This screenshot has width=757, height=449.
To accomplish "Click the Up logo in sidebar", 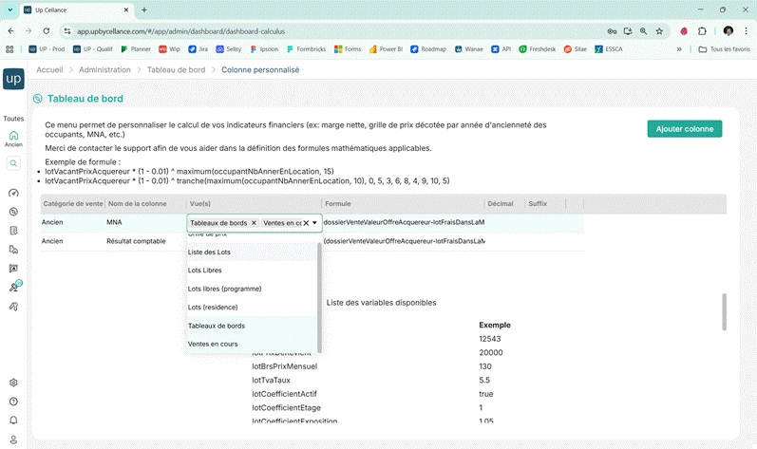I will pyautogui.click(x=13, y=79).
